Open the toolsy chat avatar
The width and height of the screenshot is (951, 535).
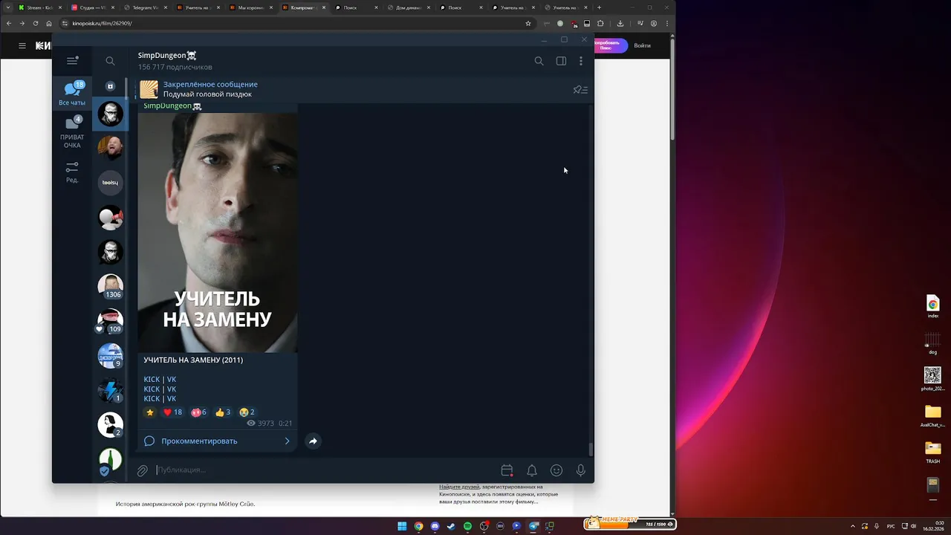(111, 182)
